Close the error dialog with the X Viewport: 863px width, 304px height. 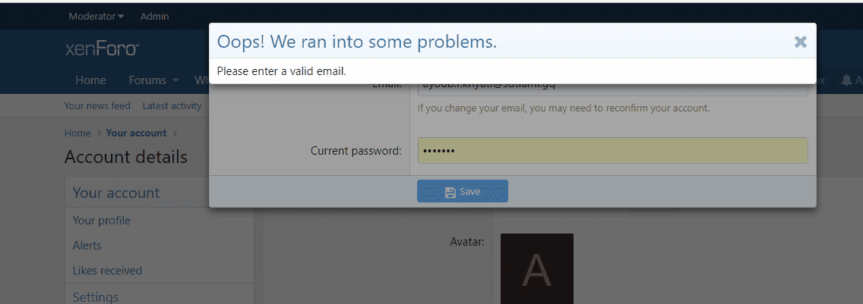800,42
